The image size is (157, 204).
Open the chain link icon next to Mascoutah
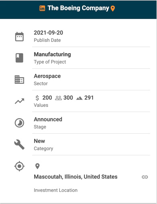[145, 177]
